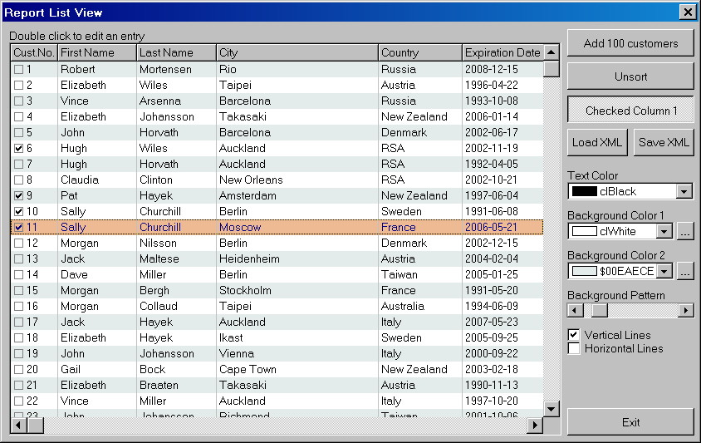The image size is (701, 443).
Task: Click the Background Pattern slider thumb
Action: click(x=599, y=311)
